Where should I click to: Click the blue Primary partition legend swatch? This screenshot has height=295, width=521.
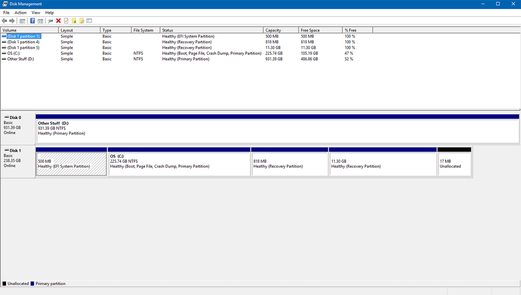click(33, 284)
